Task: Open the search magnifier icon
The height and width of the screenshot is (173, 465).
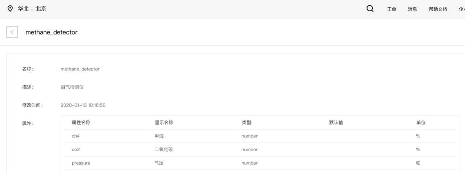Action: (x=370, y=9)
